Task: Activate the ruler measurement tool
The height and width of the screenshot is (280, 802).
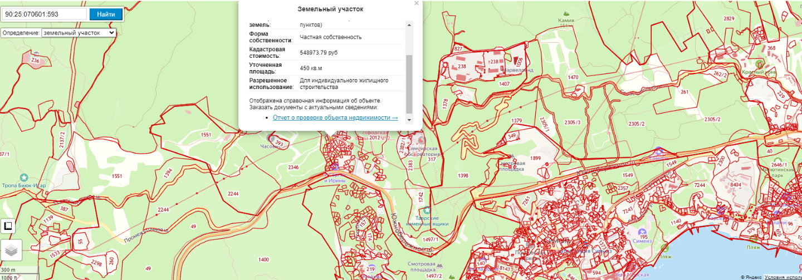Action: 8,226
